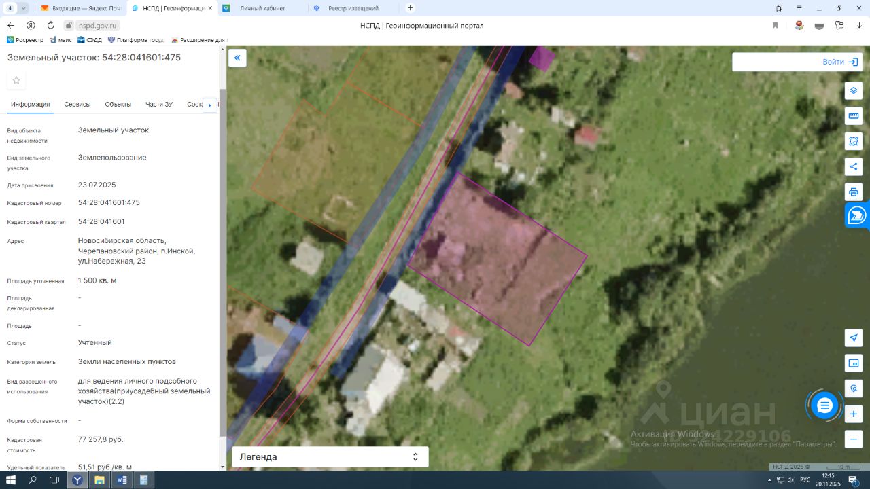Screen dimensions: 870x489
Task: Share the current map view
Action: point(854,166)
